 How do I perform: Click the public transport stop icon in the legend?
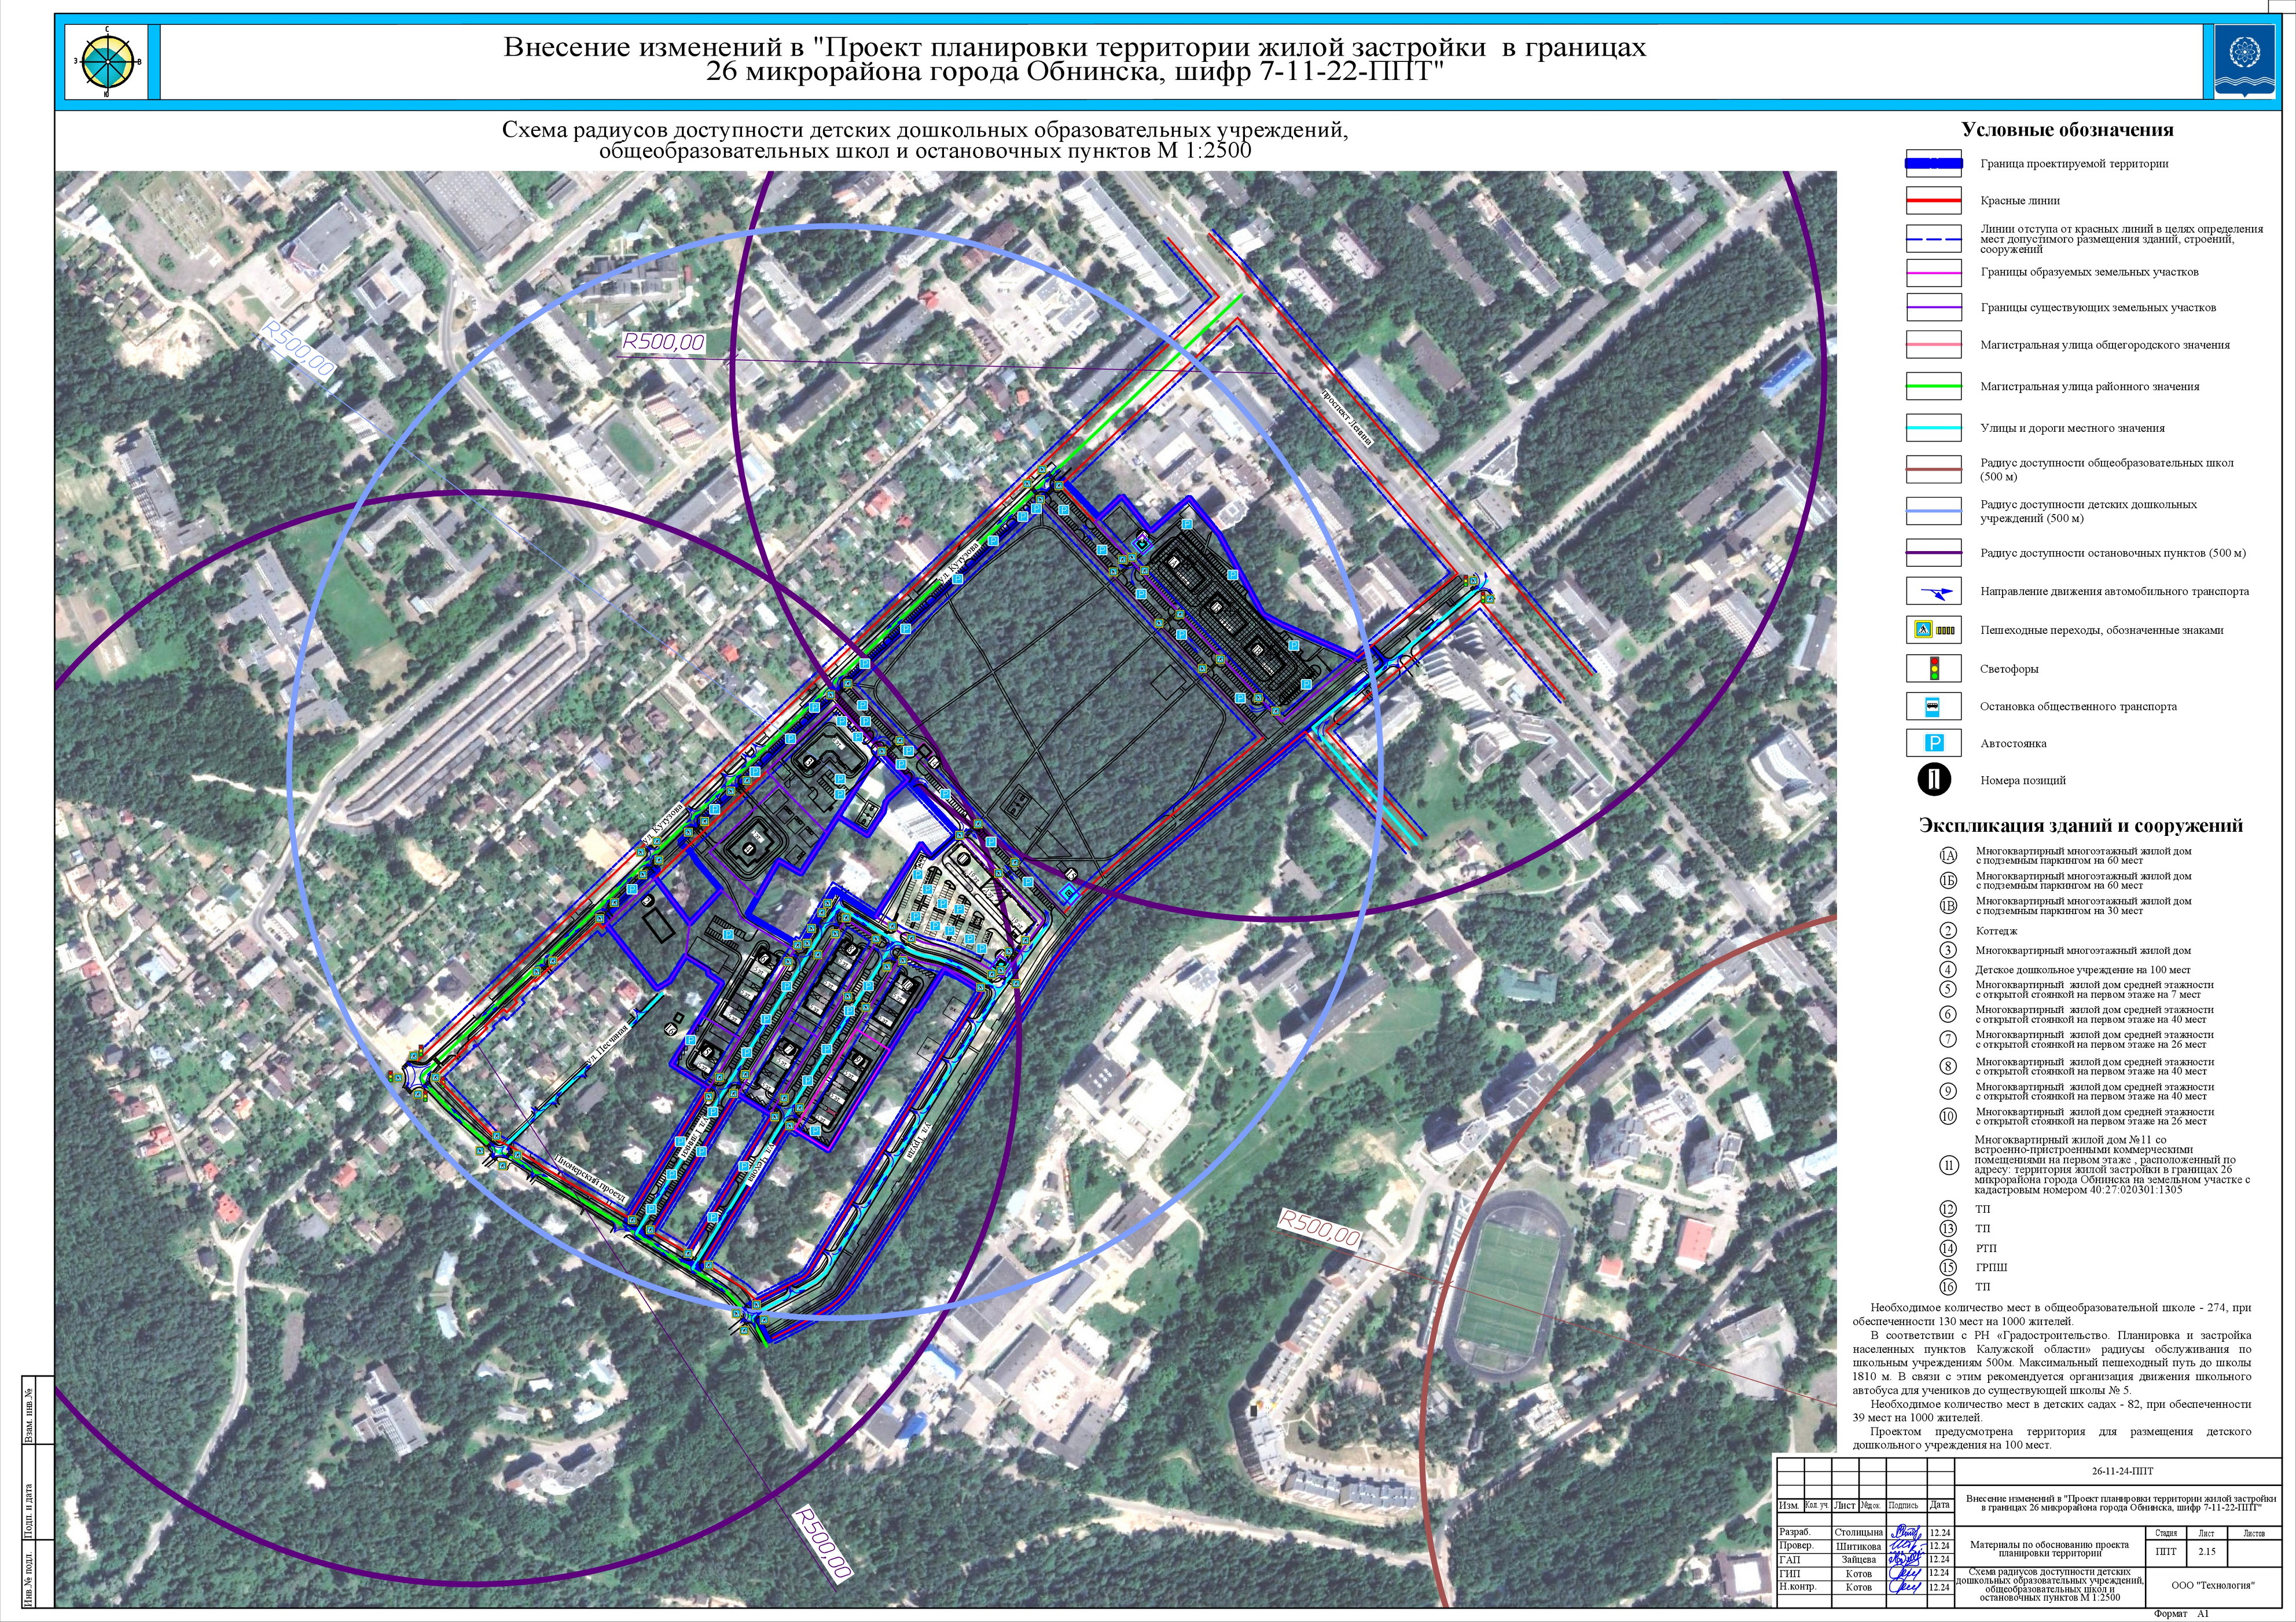pyautogui.click(x=1933, y=706)
